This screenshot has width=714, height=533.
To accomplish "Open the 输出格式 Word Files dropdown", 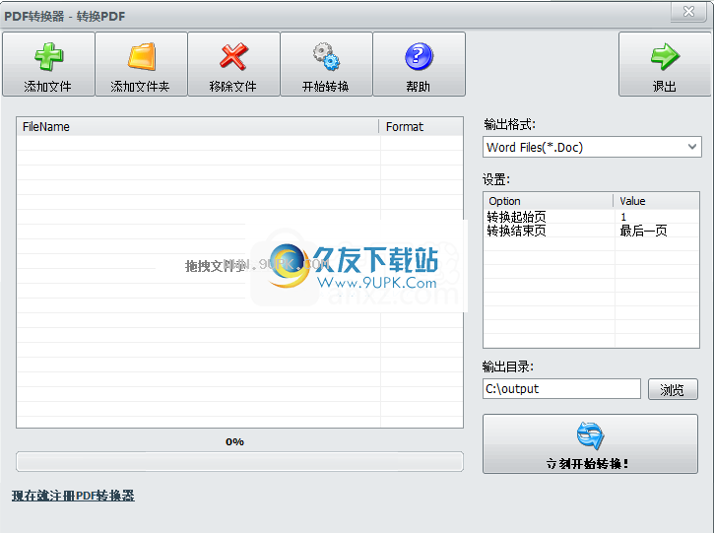I will (x=592, y=147).
